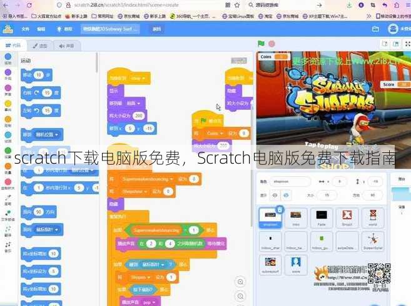Image resolution: width=411 pixels, height=306 pixels.
Task: Open the user account avatar
Action: [393, 29]
